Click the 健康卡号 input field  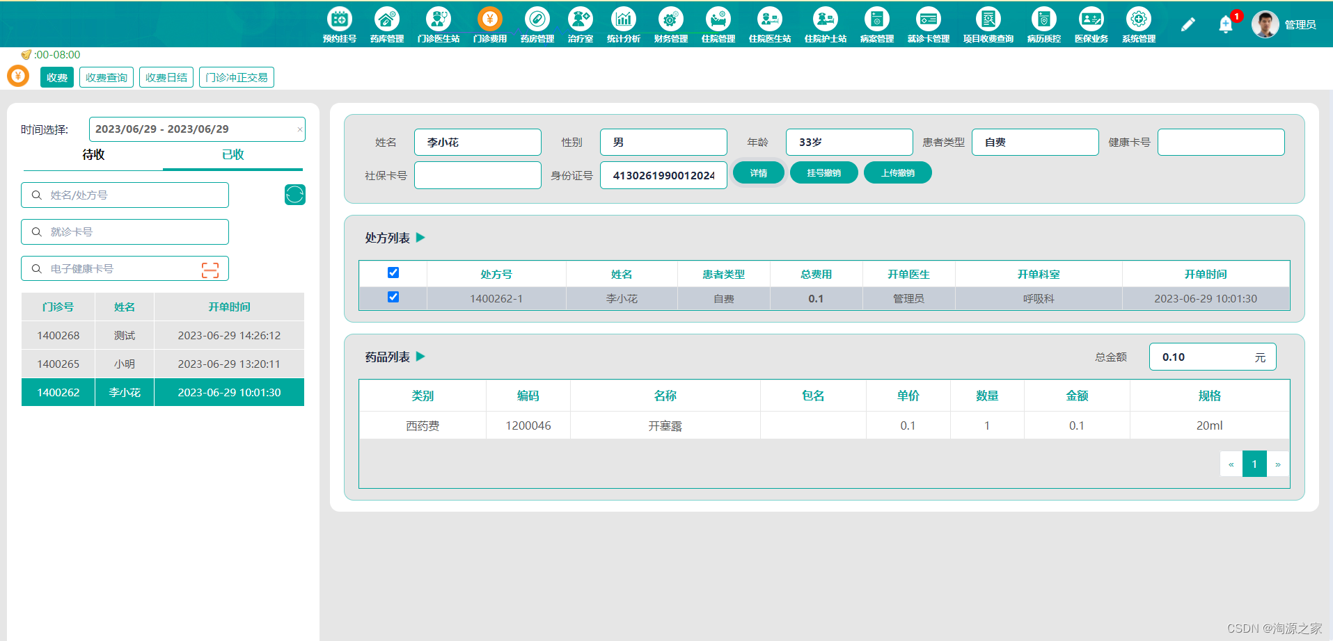coord(1221,142)
